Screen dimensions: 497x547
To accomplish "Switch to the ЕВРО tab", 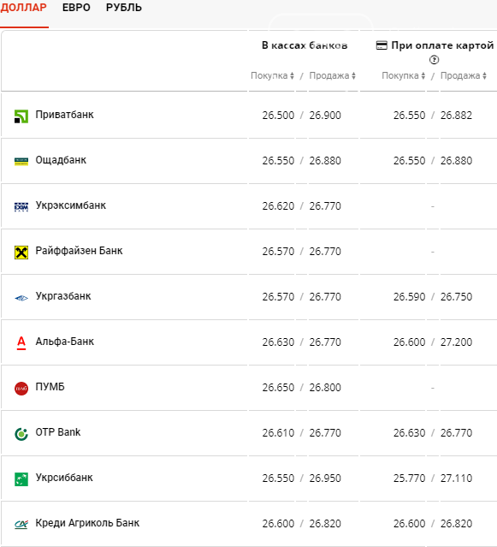I will click(x=76, y=8).
